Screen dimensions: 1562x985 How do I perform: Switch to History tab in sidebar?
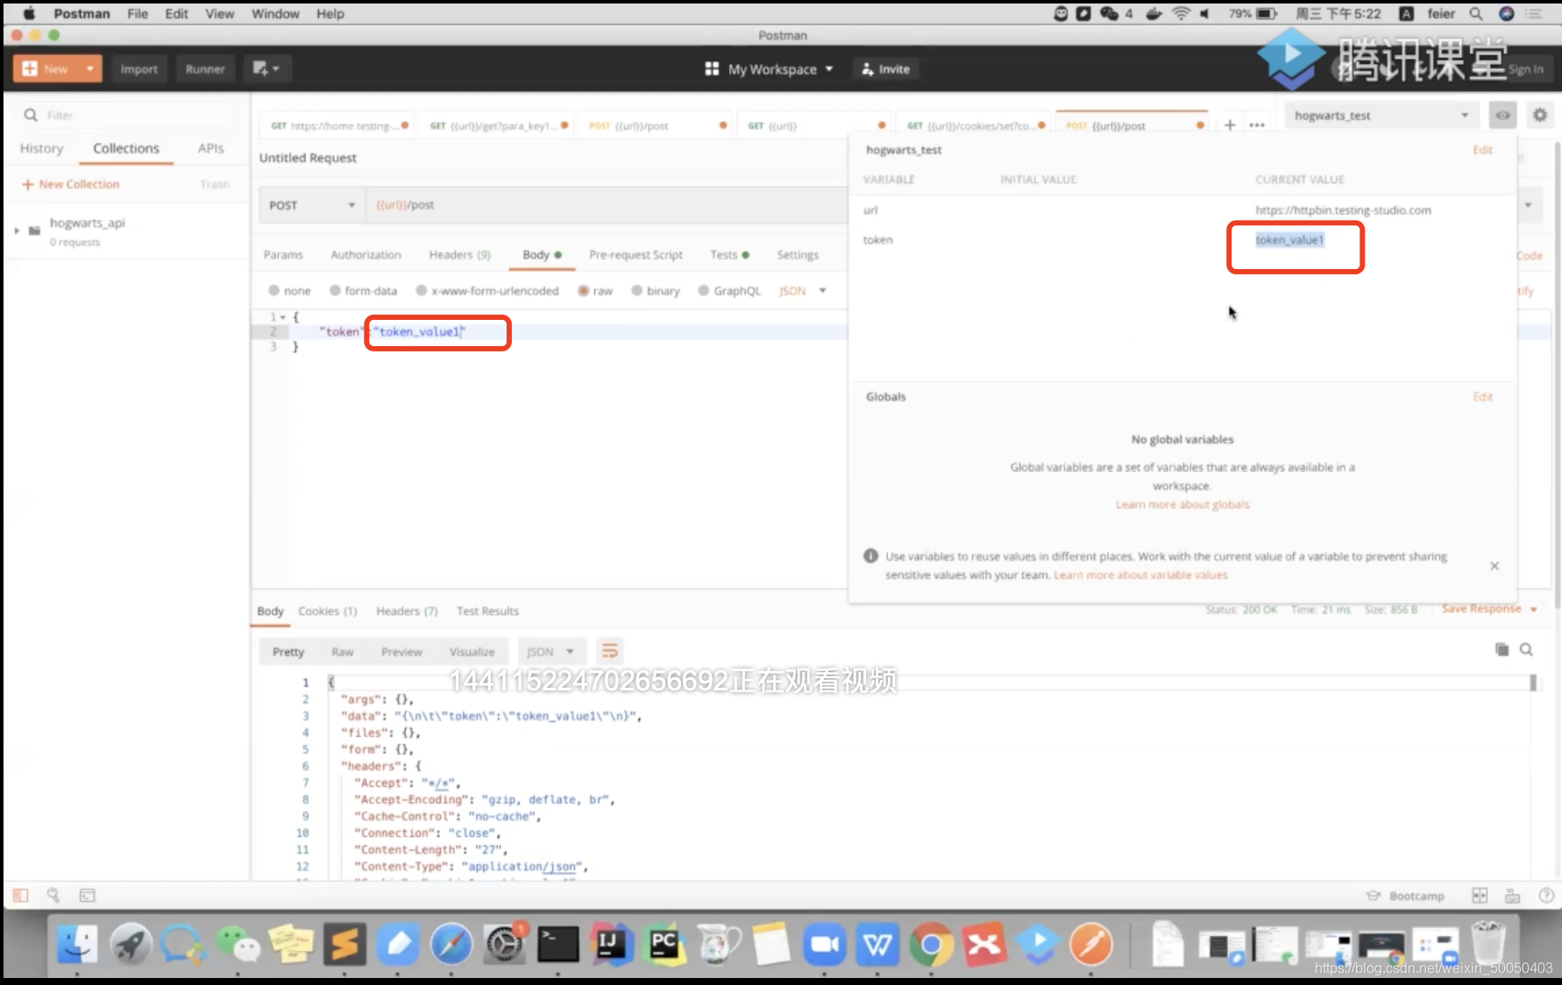pos(41,148)
